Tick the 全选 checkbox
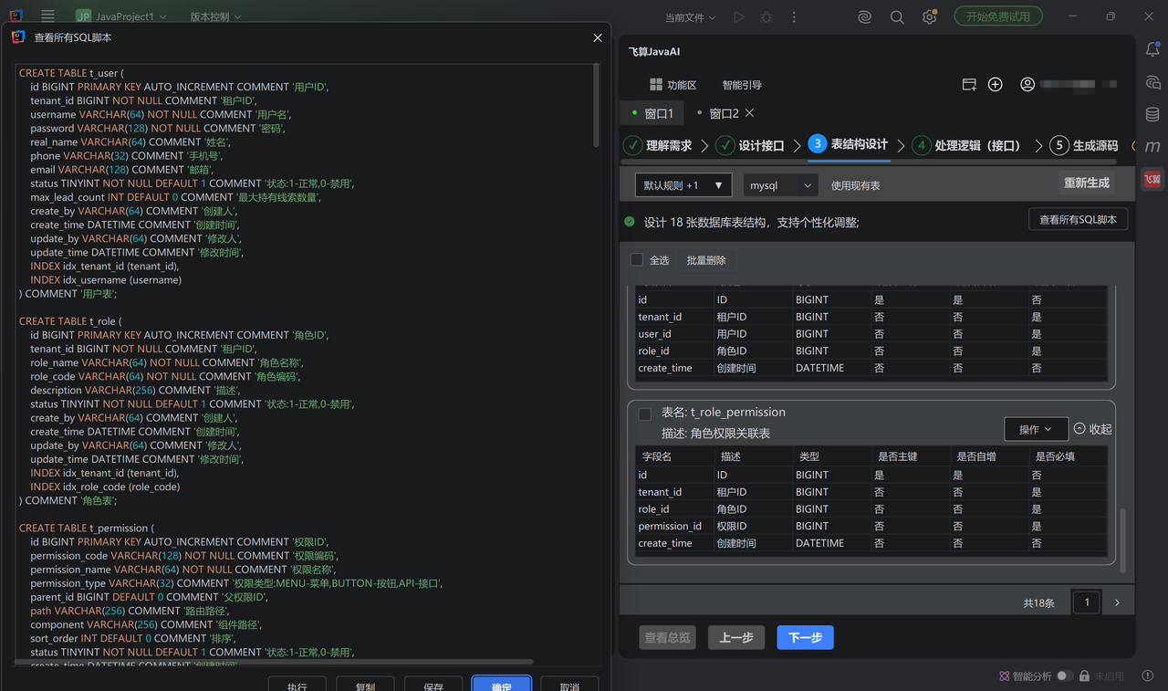Image resolution: width=1168 pixels, height=691 pixels. 637,260
